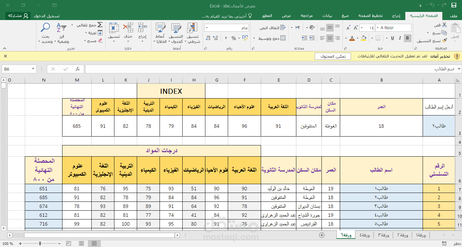This screenshot has width=462, height=247.
Task: Switch to Normal view in status bar
Action: [94, 243]
